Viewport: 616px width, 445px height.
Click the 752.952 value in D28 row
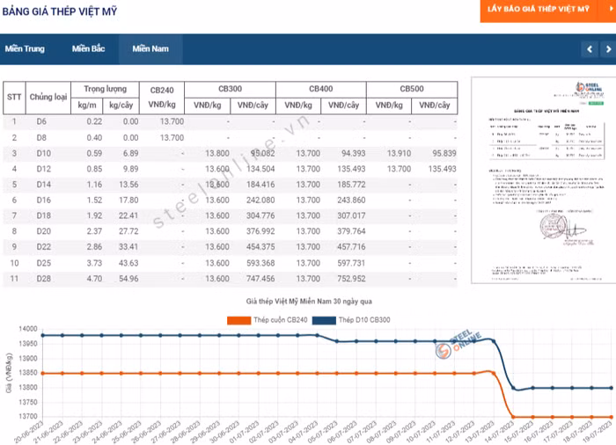click(x=351, y=279)
